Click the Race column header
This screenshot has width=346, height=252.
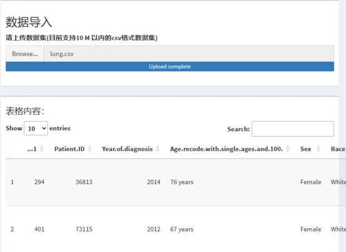tap(339, 149)
